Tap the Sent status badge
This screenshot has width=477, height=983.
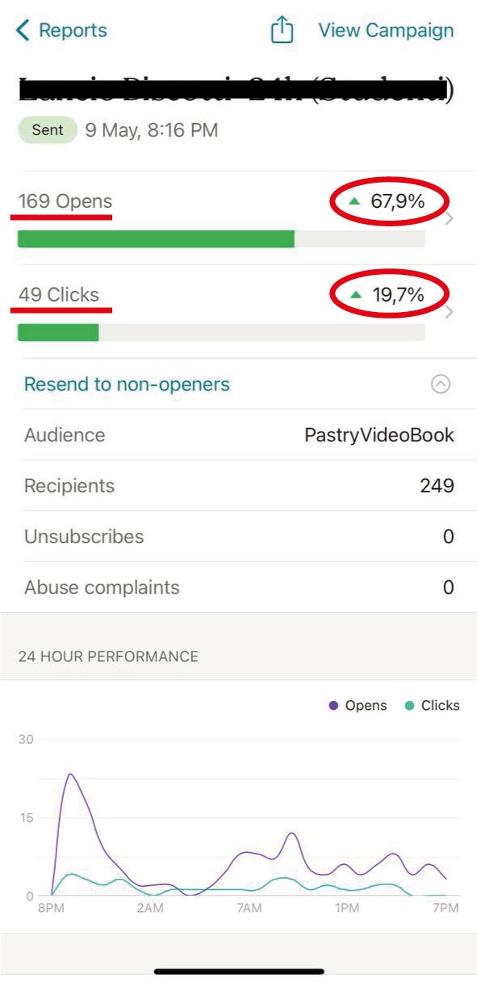[48, 130]
